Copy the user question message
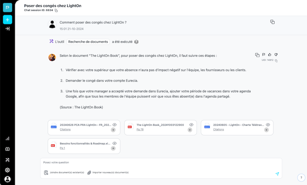The image size is (307, 185). (x=272, y=22)
